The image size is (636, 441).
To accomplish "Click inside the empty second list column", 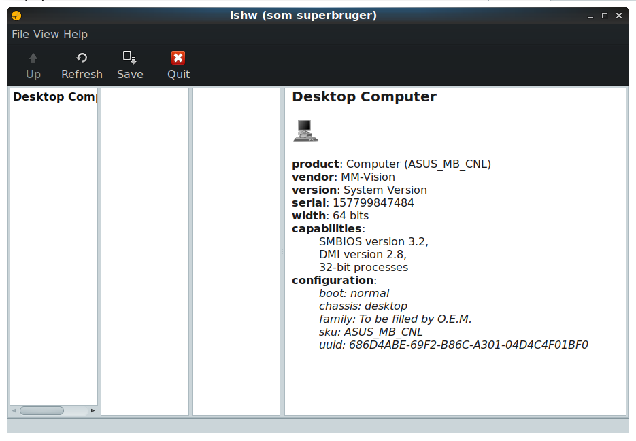I will tap(145, 251).
